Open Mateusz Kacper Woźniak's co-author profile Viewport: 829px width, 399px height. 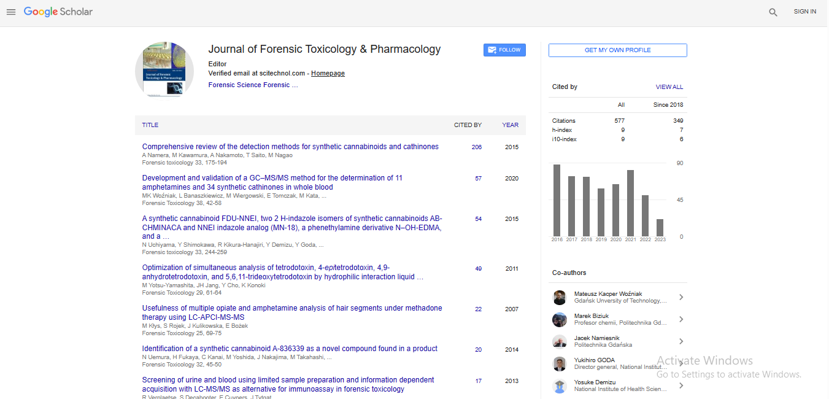(608, 294)
